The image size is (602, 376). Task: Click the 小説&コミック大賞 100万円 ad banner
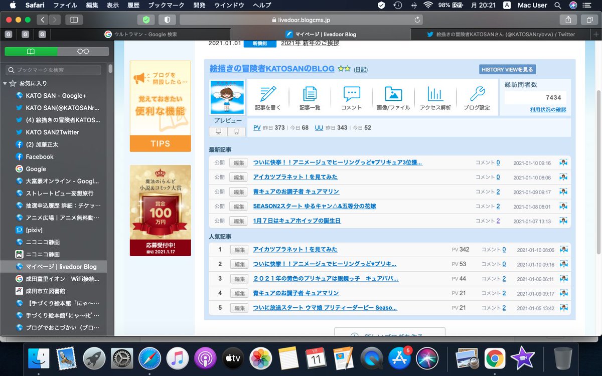pyautogui.click(x=160, y=211)
